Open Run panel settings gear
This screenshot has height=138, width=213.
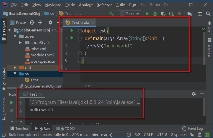[194, 94]
